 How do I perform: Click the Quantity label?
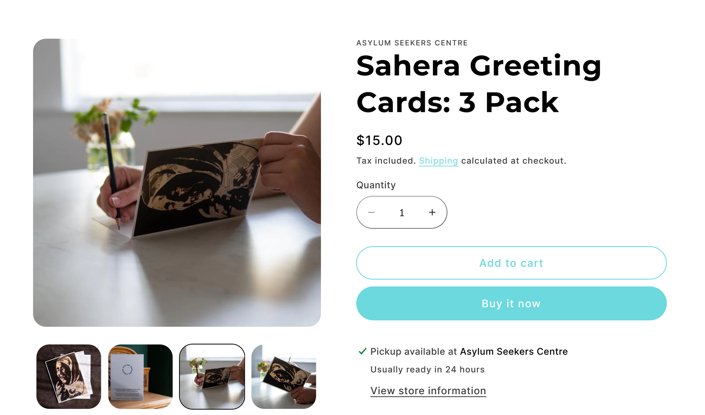[x=376, y=185]
